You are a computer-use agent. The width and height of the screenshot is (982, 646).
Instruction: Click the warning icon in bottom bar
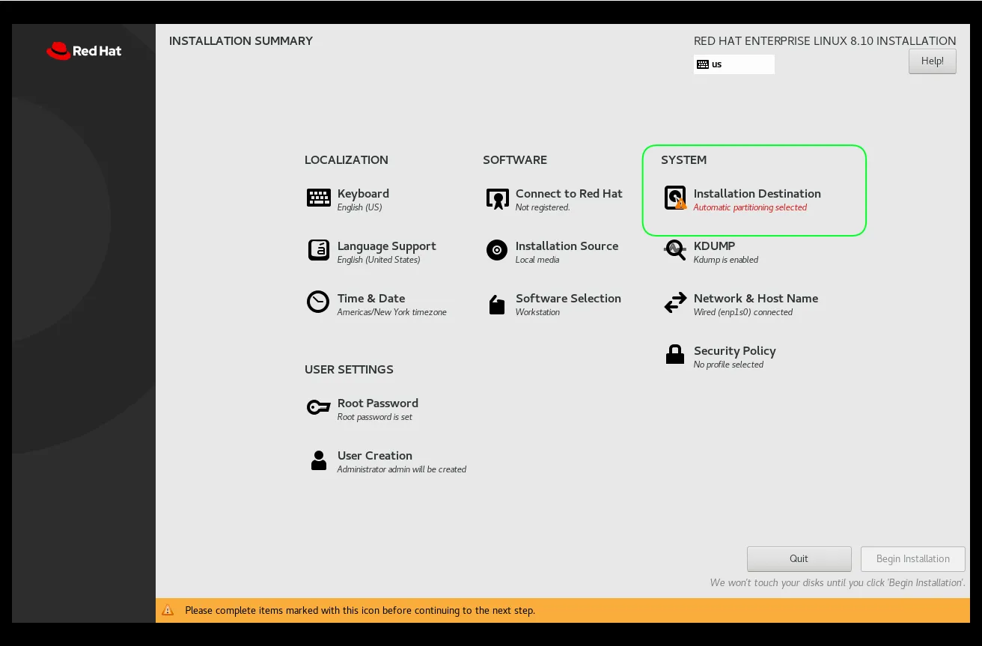(x=168, y=610)
